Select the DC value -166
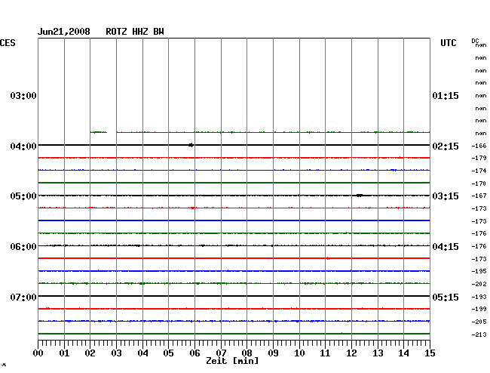 (479, 146)
